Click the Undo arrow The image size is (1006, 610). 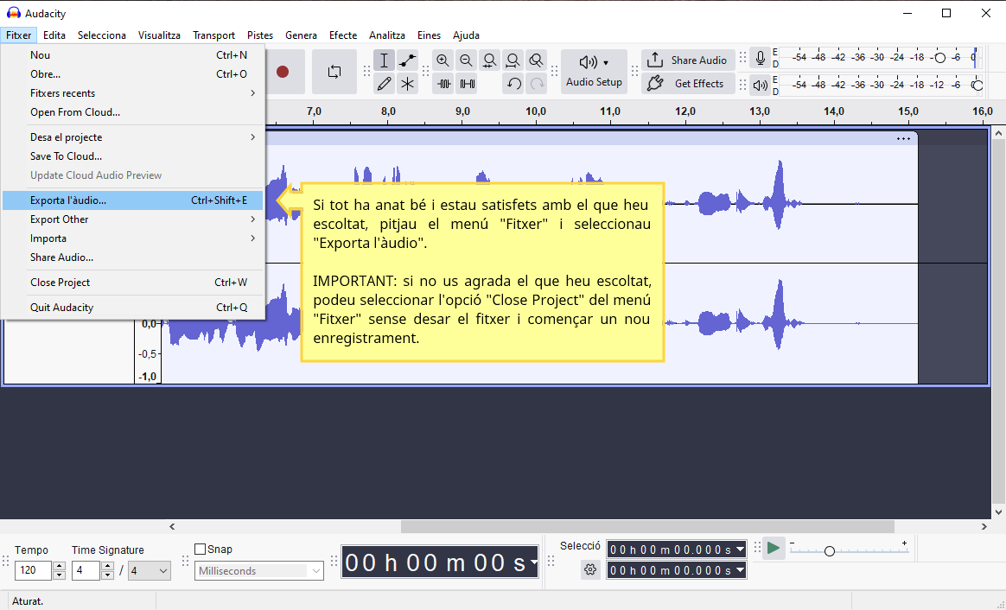pyautogui.click(x=513, y=84)
